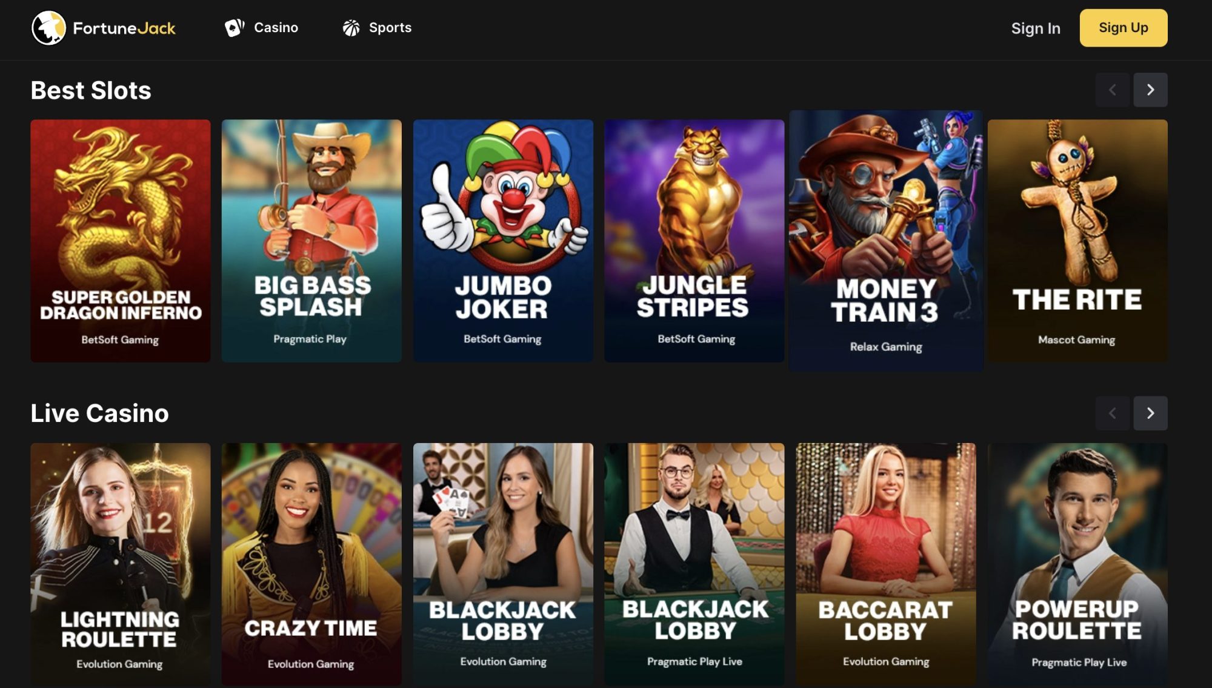Select the Jungle Stripes slot card
1212x688 pixels.
coord(694,241)
